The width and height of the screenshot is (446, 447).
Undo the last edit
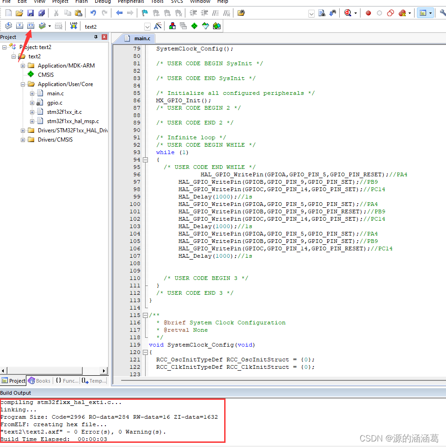[x=93, y=13]
